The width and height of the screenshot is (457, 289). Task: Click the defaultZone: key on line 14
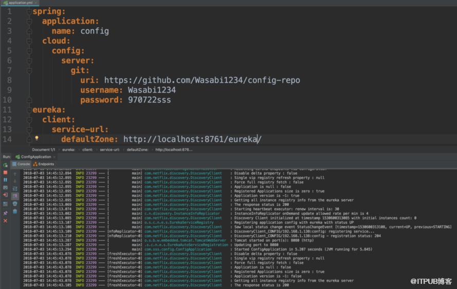(x=89, y=140)
